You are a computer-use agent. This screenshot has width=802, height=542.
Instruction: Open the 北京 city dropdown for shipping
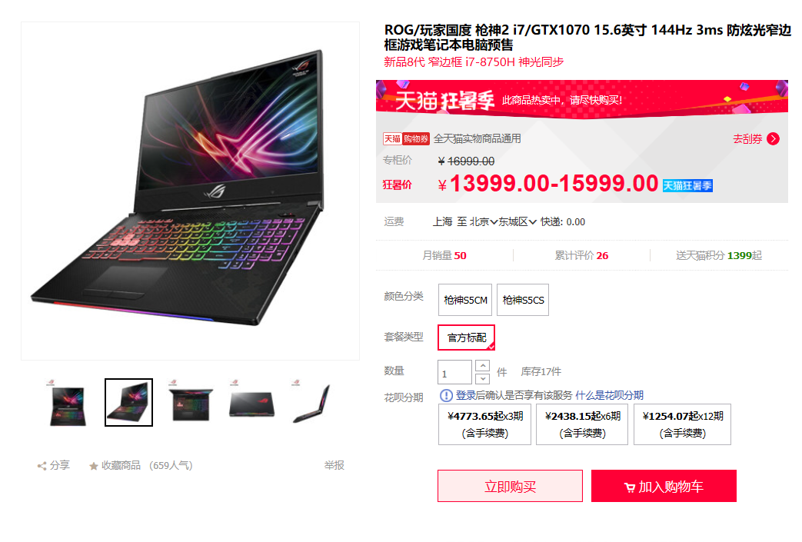[x=484, y=222]
